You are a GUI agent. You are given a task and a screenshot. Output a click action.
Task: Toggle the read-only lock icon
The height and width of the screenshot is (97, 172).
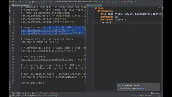click(x=156, y=96)
